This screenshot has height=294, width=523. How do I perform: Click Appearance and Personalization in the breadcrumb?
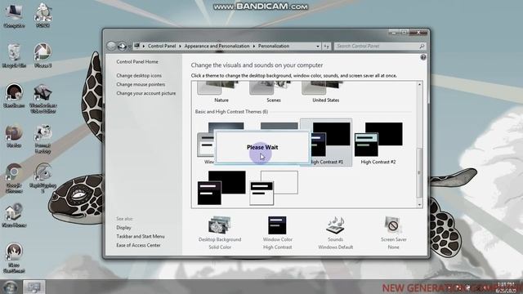217,46
